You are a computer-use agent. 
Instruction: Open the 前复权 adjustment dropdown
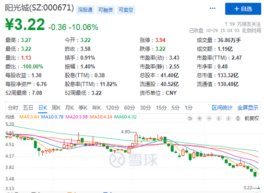point(252,119)
